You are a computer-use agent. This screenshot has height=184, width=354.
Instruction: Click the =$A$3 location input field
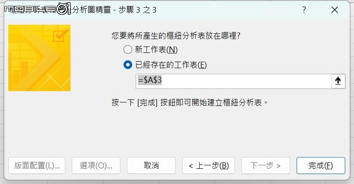tap(234, 81)
